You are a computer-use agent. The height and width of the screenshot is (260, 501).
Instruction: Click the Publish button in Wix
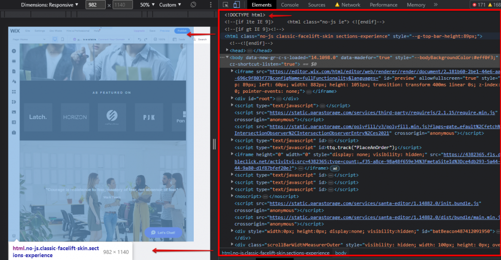tap(182, 31)
